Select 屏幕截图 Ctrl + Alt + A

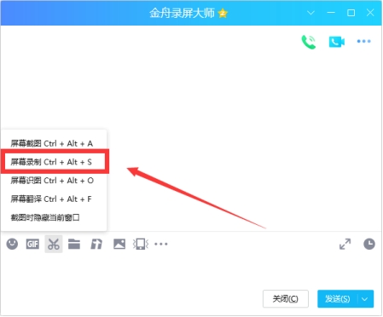click(x=52, y=143)
